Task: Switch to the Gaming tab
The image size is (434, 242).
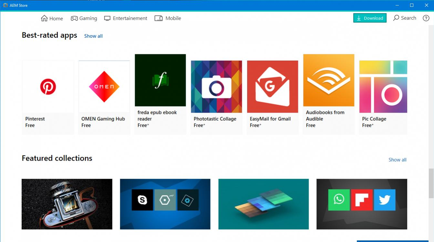Action: click(84, 18)
